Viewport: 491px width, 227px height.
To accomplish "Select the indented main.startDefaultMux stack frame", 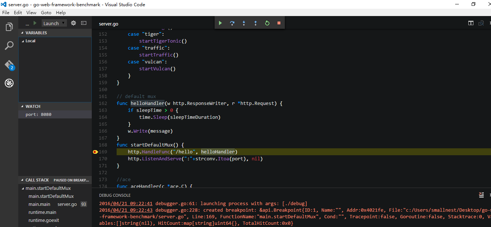I will coord(55,196).
